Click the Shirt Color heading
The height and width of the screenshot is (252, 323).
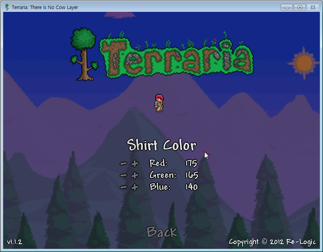(161, 145)
